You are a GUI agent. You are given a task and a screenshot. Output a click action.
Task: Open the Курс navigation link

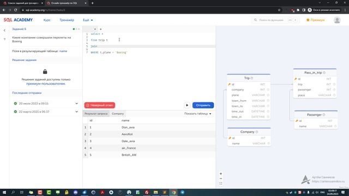coord(47,20)
